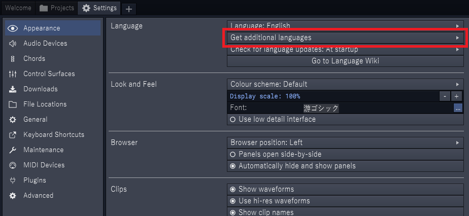The width and height of the screenshot is (469, 216).
Task: Open Get additional languages submenu
Action: click(x=345, y=38)
